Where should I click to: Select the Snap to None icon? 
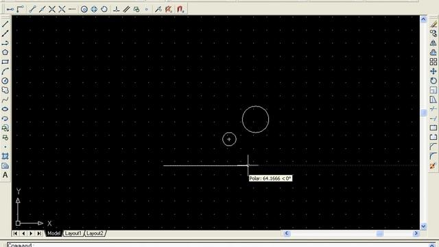[169, 9]
